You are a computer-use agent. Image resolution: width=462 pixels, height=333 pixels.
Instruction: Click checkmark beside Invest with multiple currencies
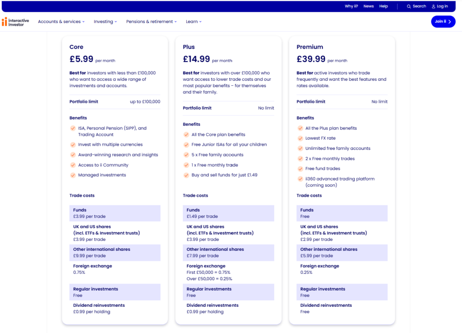pyautogui.click(x=73, y=145)
